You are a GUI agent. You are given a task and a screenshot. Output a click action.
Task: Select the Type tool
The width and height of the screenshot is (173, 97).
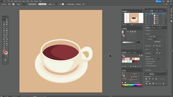[x=4, y=26]
